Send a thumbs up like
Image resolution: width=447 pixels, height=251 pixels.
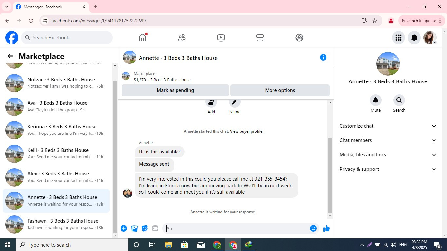(x=326, y=228)
